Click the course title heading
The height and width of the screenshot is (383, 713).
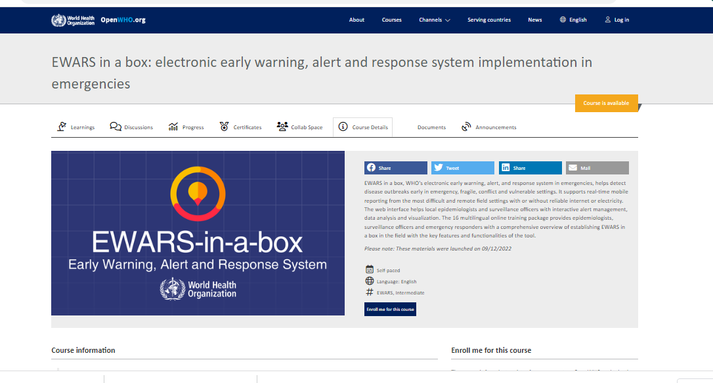pyautogui.click(x=322, y=73)
